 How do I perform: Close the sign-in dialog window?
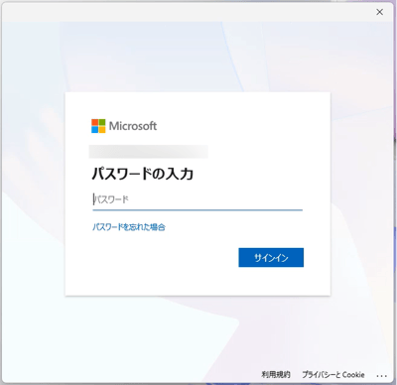click(379, 12)
